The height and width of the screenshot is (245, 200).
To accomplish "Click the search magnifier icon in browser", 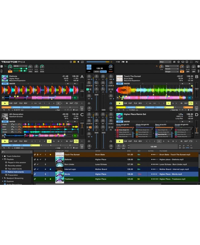I will tap(3, 152).
